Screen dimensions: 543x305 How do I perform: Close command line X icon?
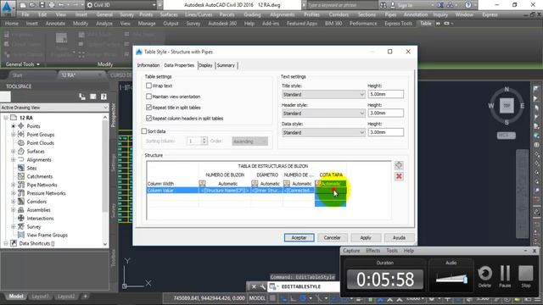tap(254, 286)
